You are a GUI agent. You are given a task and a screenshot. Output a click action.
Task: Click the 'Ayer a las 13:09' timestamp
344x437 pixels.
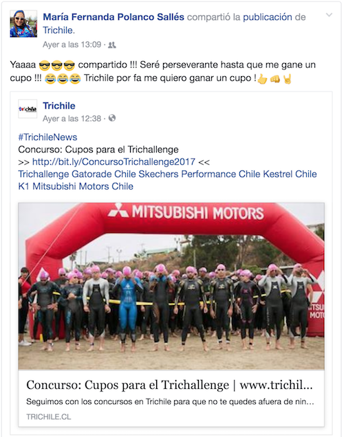[x=72, y=45]
